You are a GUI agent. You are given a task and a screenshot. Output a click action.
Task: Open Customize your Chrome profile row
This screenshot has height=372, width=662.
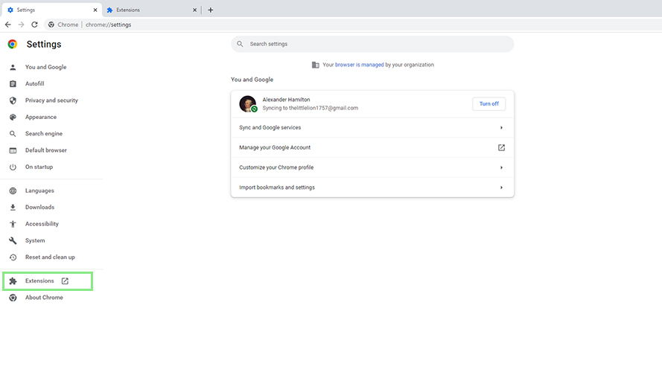pyautogui.click(x=372, y=167)
